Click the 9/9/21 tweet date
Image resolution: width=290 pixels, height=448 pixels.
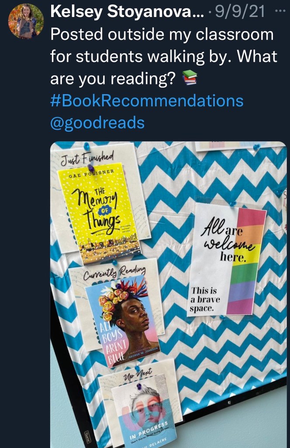click(240, 11)
